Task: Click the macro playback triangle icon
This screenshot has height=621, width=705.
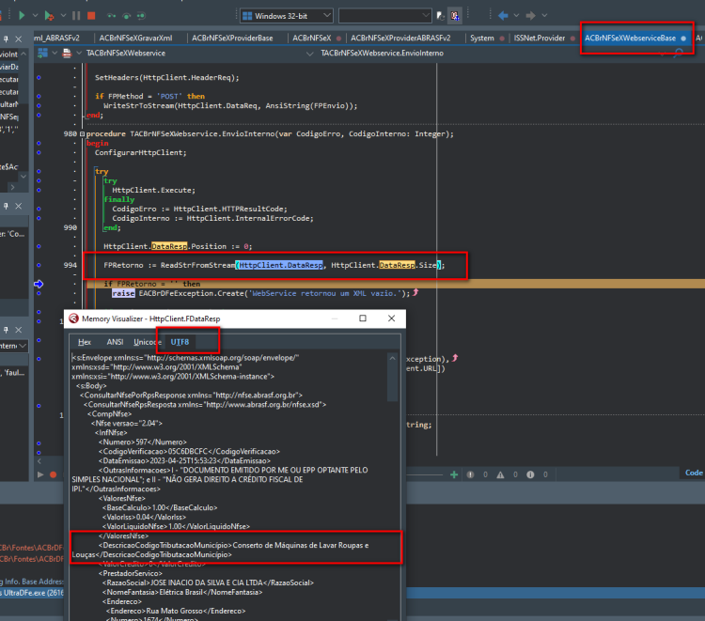Action: pos(40,474)
